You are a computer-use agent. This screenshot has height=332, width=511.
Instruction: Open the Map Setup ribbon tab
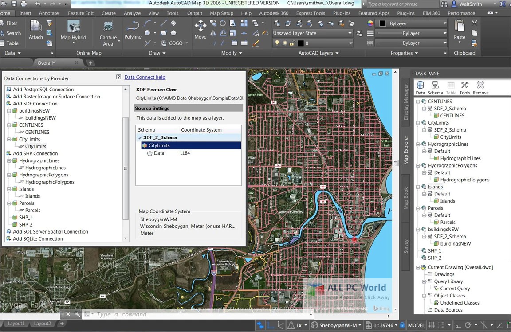coord(222,13)
